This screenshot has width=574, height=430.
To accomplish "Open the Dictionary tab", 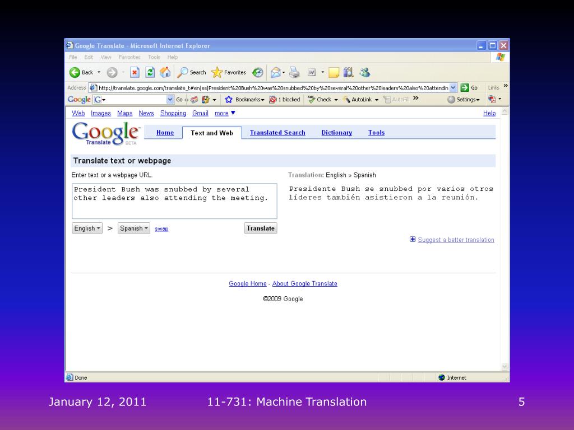I will [337, 133].
